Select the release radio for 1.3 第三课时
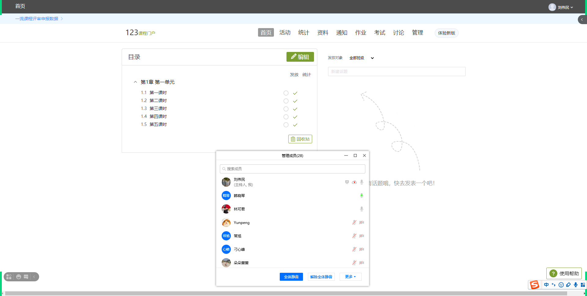This screenshot has width=587, height=296. [286, 109]
